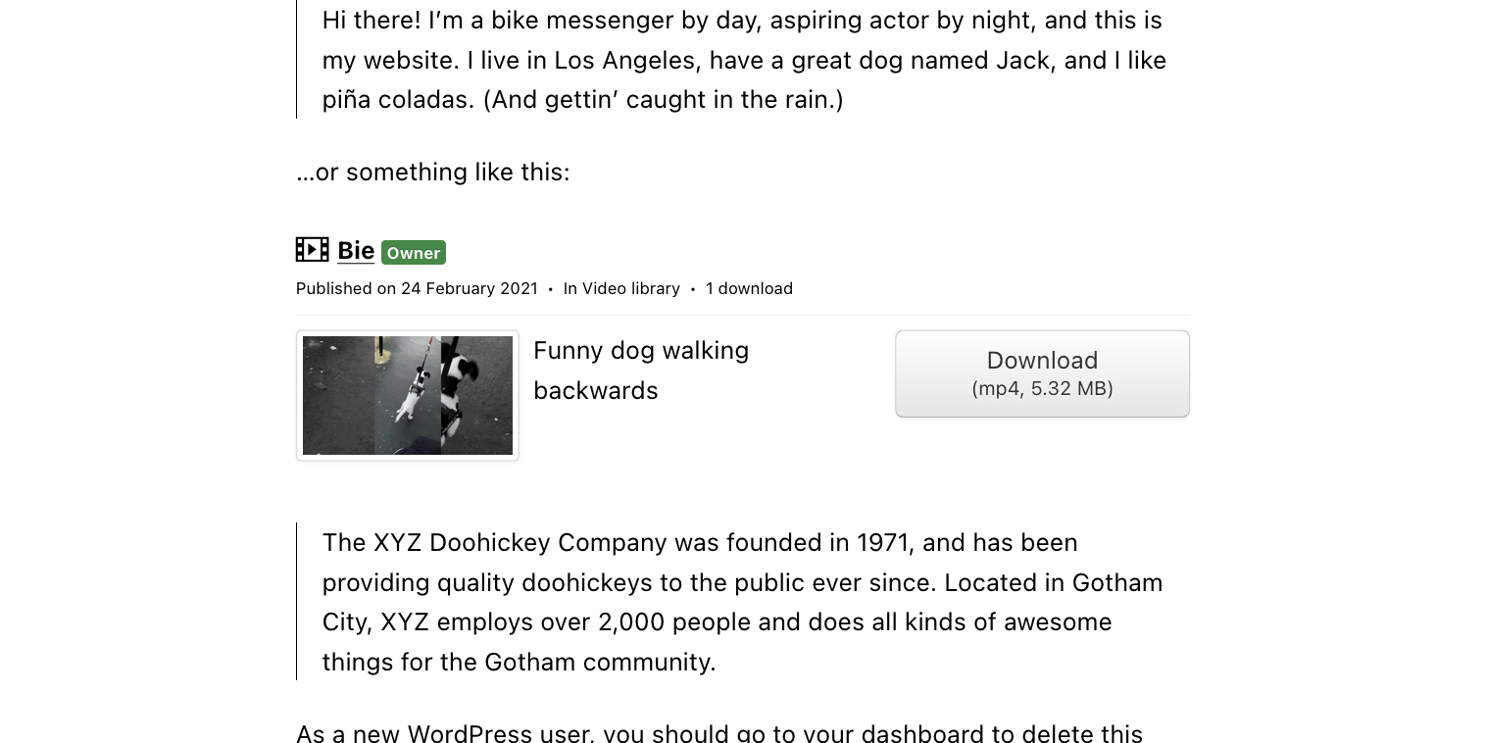
Task: Click the year 1971 in the company quote
Action: pos(882,542)
